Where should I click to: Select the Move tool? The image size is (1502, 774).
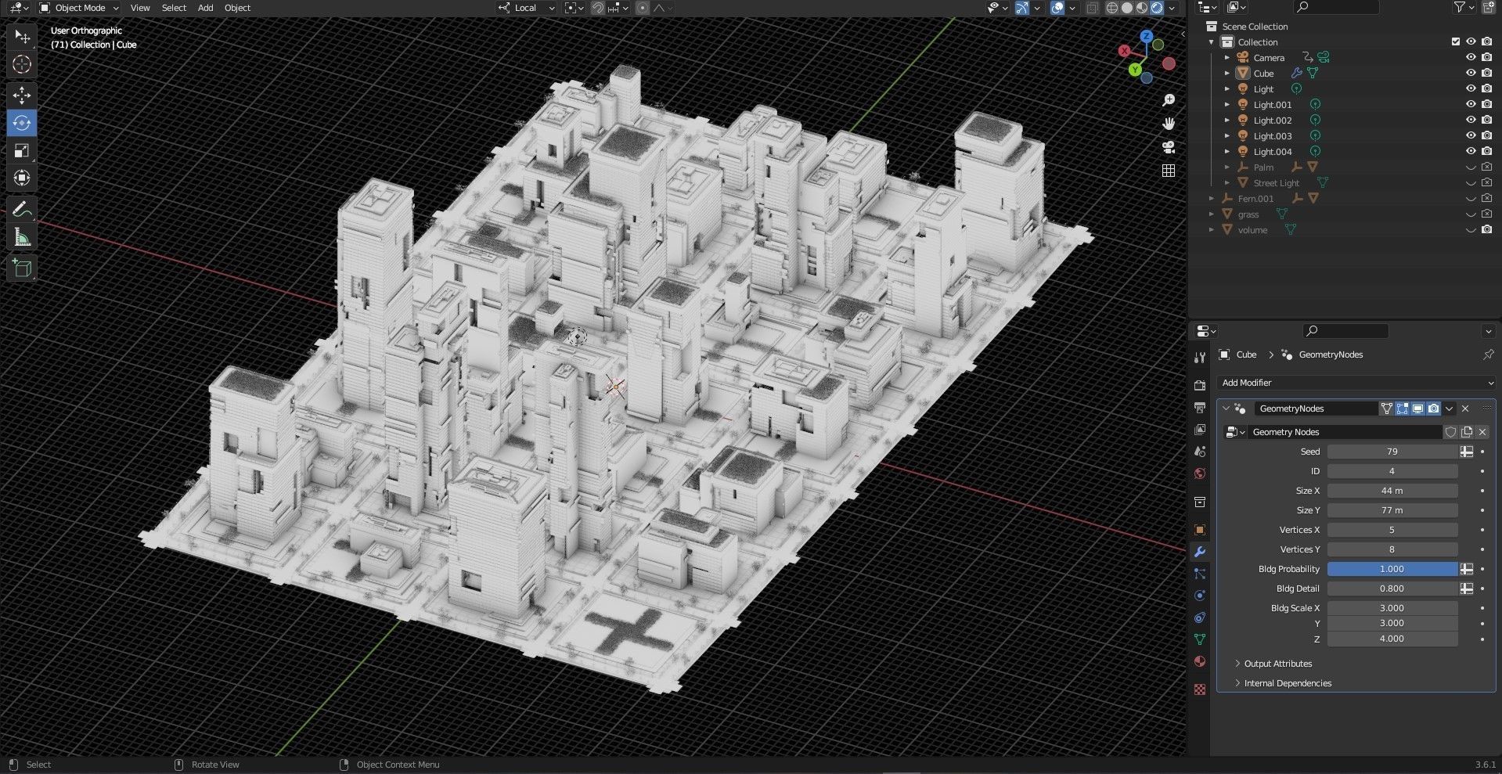coord(22,95)
